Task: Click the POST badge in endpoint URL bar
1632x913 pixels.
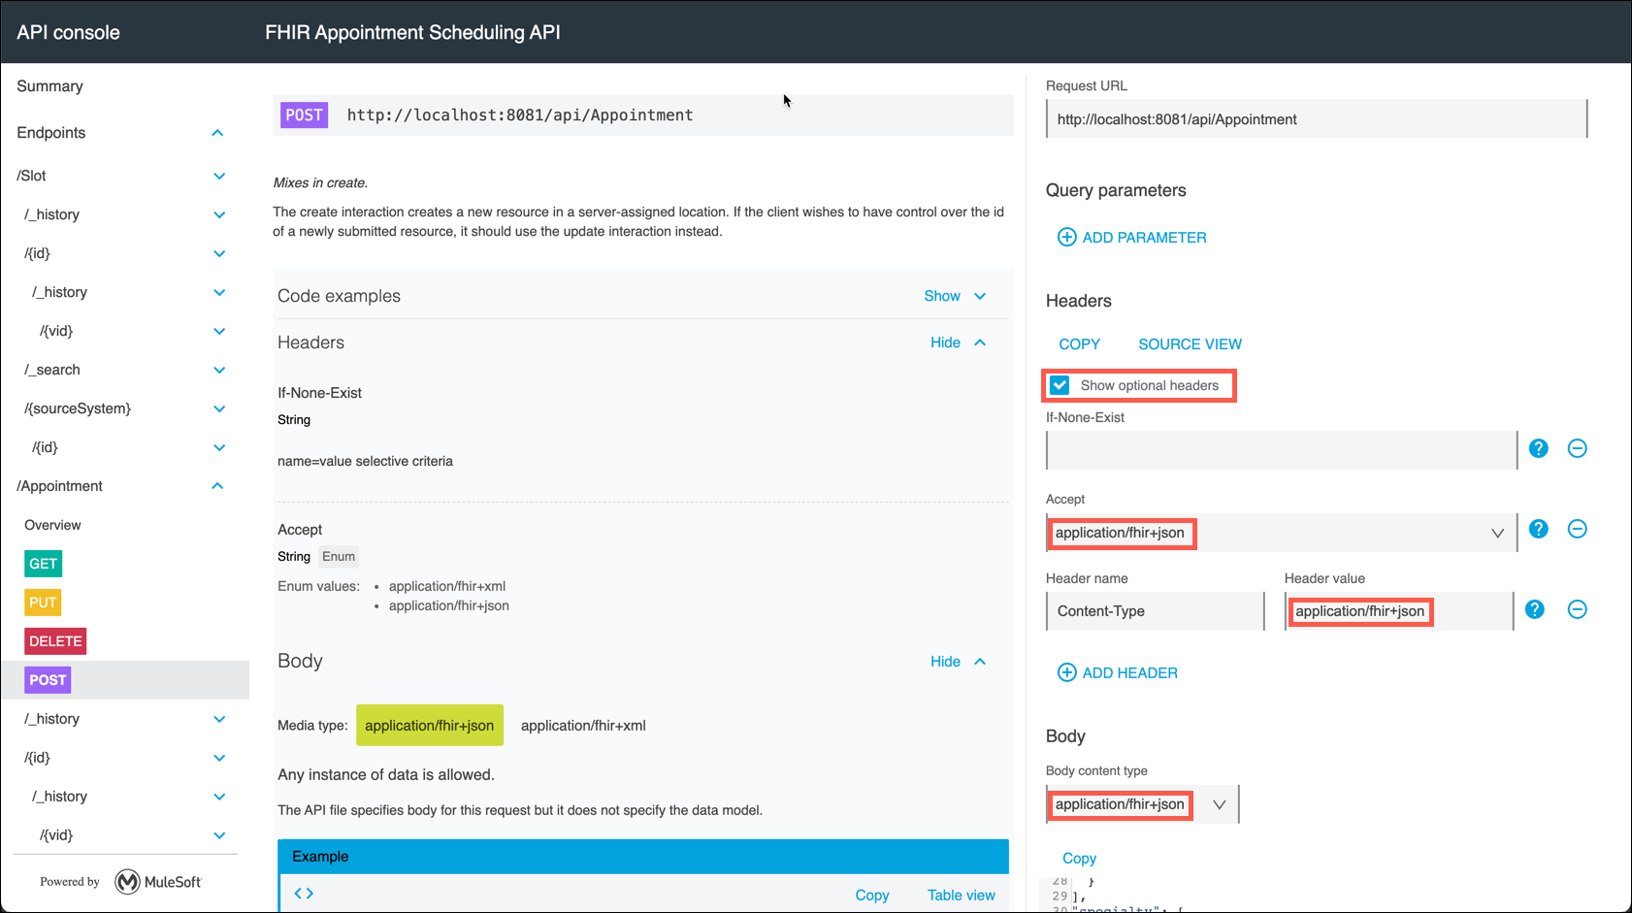Action: click(x=304, y=114)
